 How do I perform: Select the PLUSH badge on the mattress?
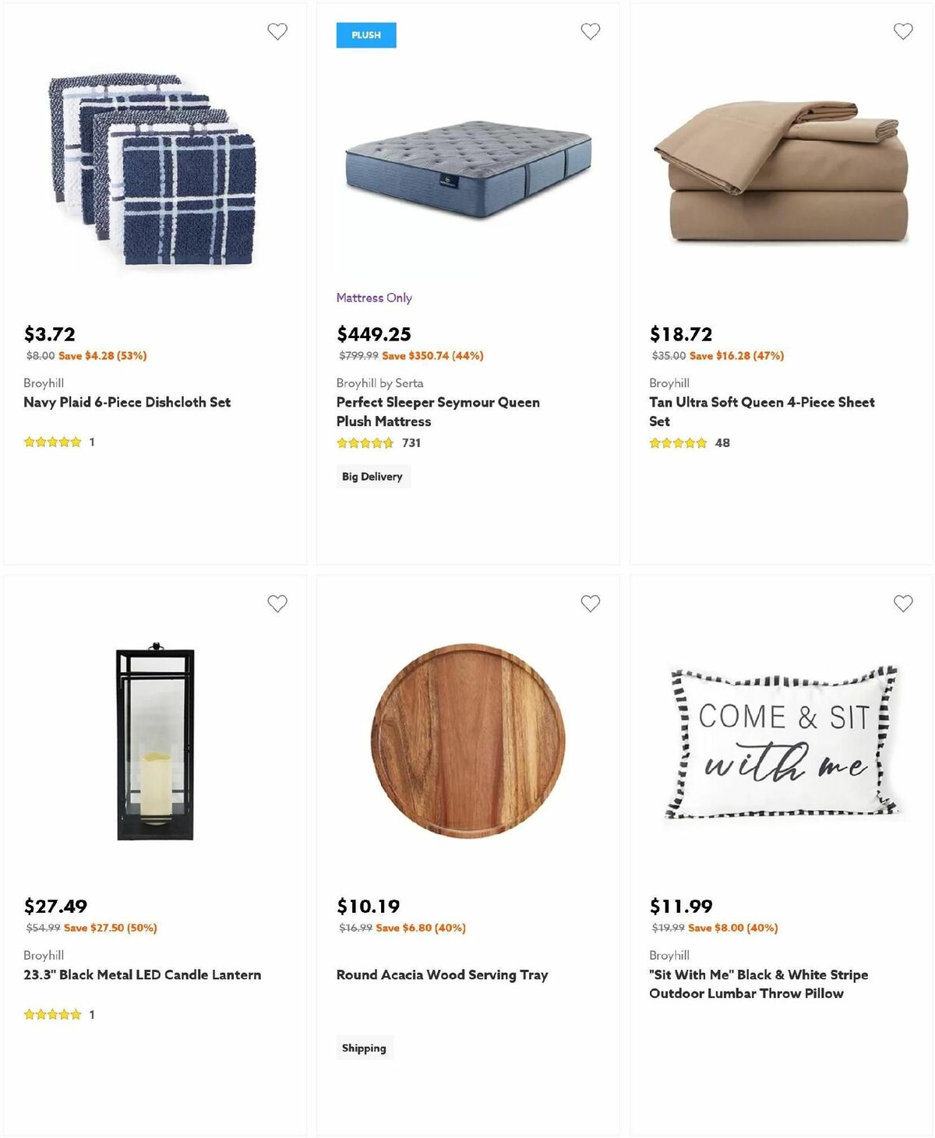click(366, 35)
